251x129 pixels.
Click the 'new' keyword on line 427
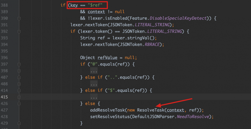(131, 110)
